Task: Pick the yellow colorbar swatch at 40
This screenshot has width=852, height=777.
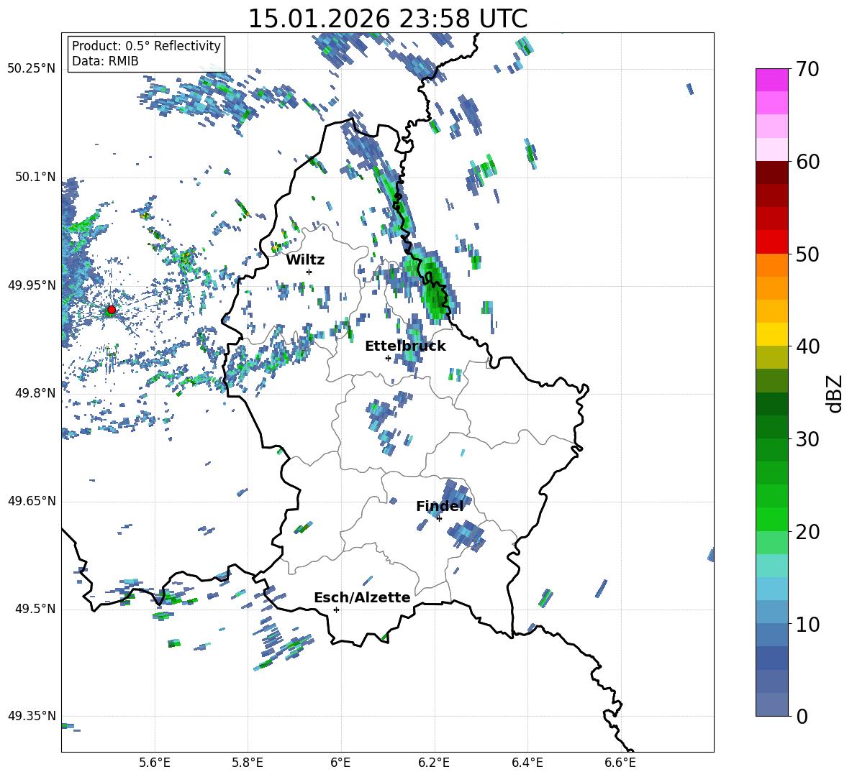Action: click(x=771, y=334)
